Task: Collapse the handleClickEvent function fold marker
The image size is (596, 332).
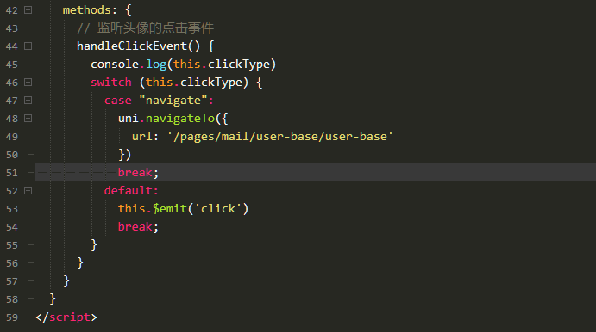Action: click(x=28, y=46)
